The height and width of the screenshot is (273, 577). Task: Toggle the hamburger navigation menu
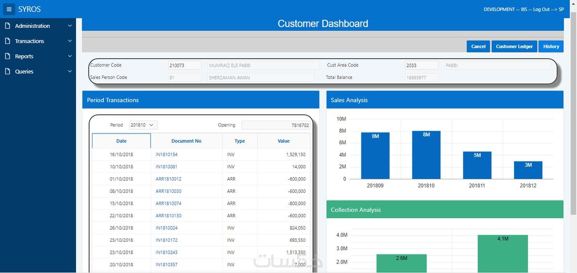[x=9, y=9]
